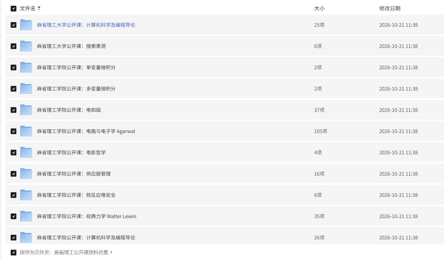This screenshot has height=259, width=444.
Task: Click folder icon of 经典力学 Walter Lewin row
Action: (26, 216)
